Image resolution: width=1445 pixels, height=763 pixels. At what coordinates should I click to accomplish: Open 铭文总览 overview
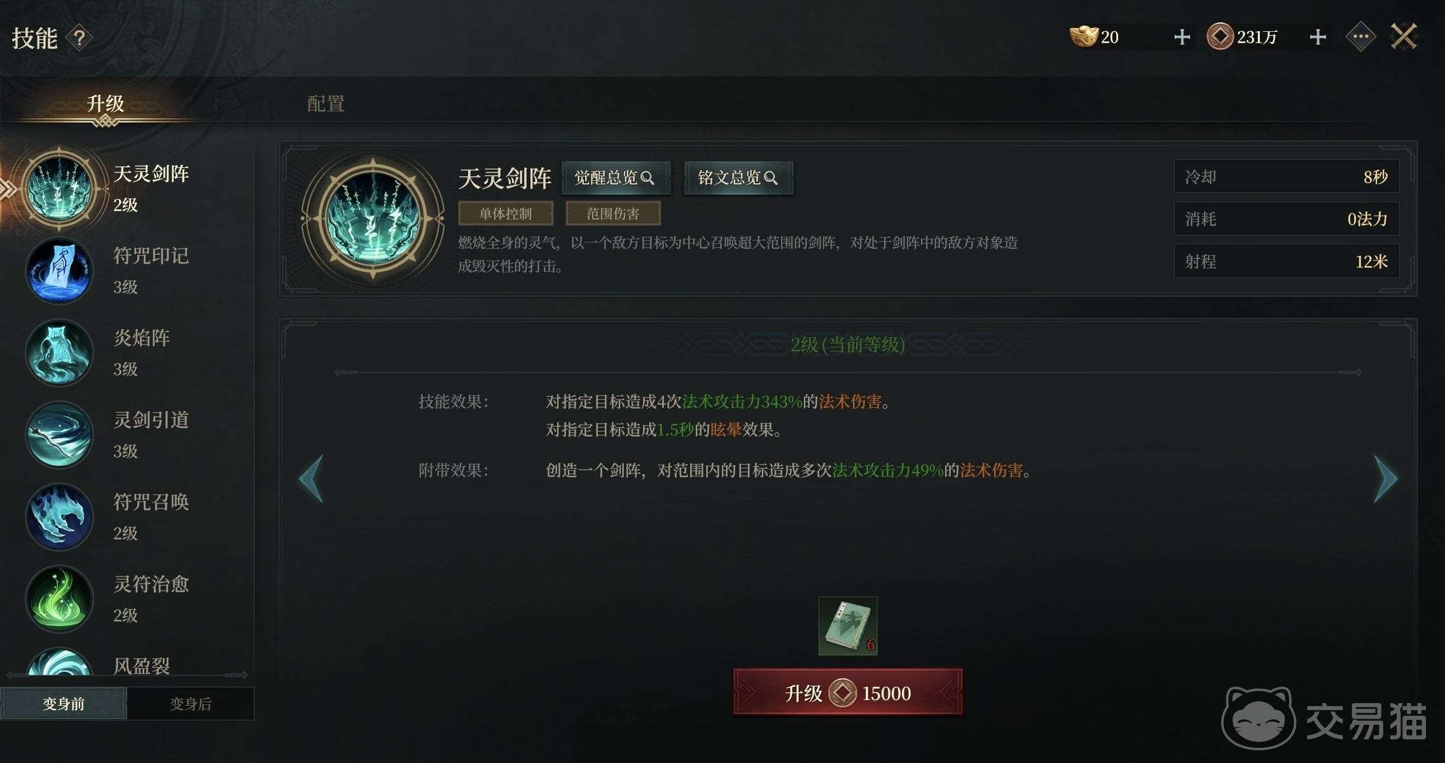coord(738,178)
